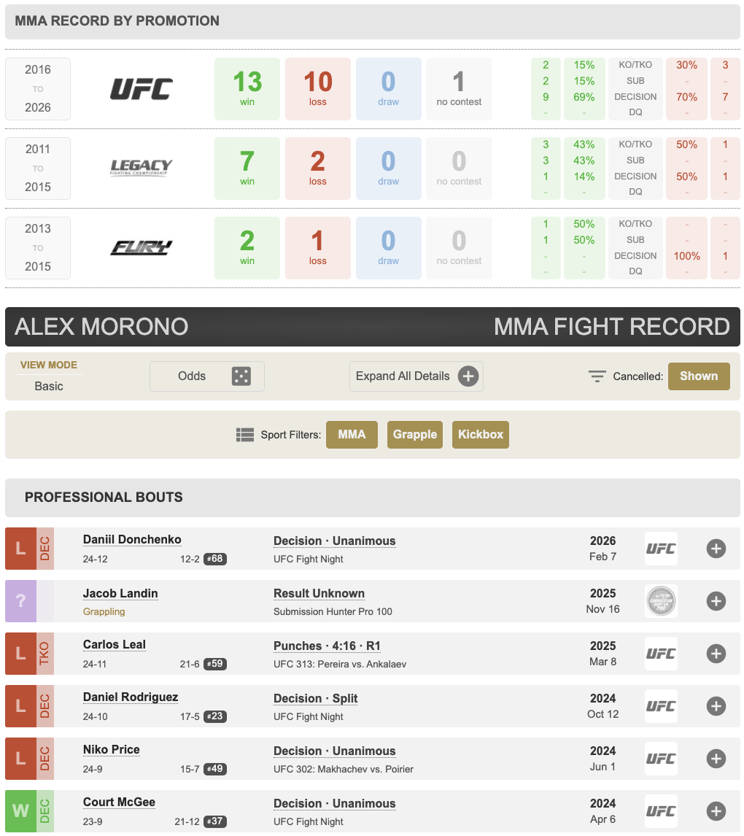Click Legacy Fighting Championship logo
This screenshot has width=744, height=836.
click(141, 169)
